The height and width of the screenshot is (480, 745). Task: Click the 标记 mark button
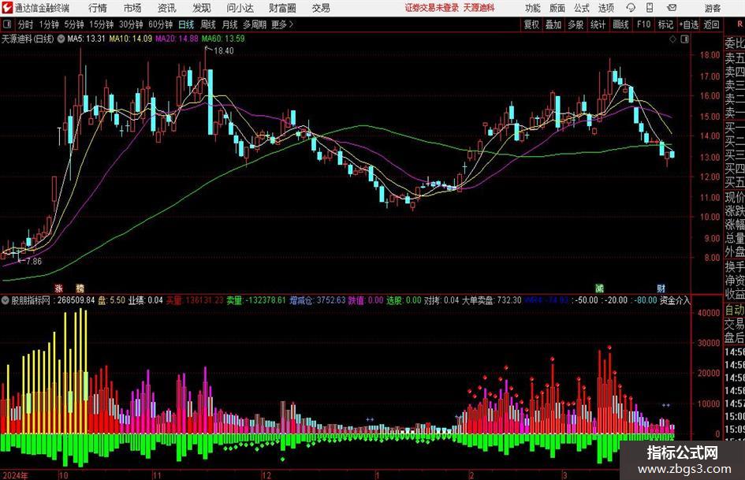point(665,24)
